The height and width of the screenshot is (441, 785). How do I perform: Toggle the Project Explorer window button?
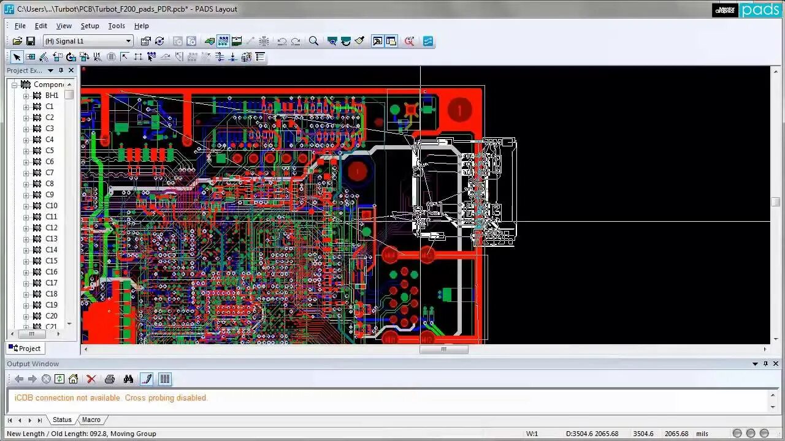coord(377,41)
